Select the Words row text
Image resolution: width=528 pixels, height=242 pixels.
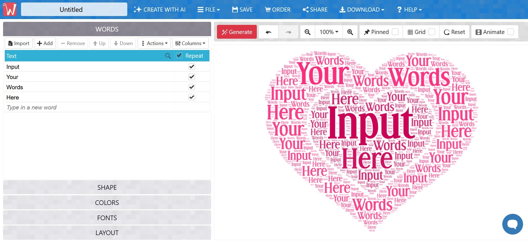coord(15,87)
